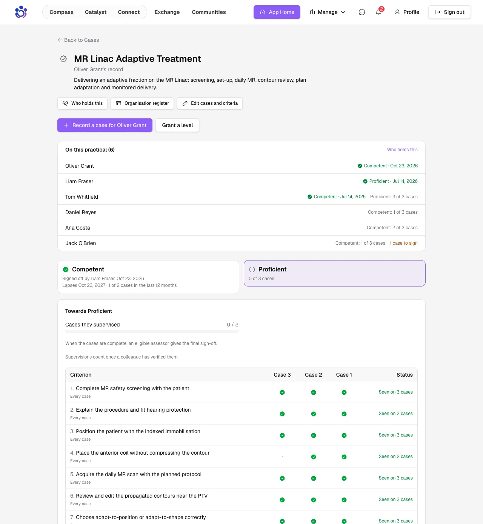Open the 1 case to sign link
The width and height of the screenshot is (483, 524).
coord(404,243)
